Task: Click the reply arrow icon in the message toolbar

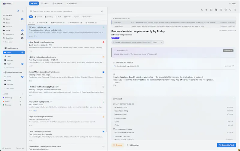Action: [202, 10]
